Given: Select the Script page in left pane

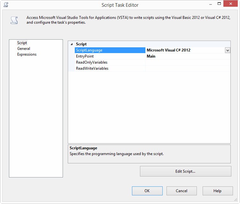Looking at the screenshot, I should 22,43.
